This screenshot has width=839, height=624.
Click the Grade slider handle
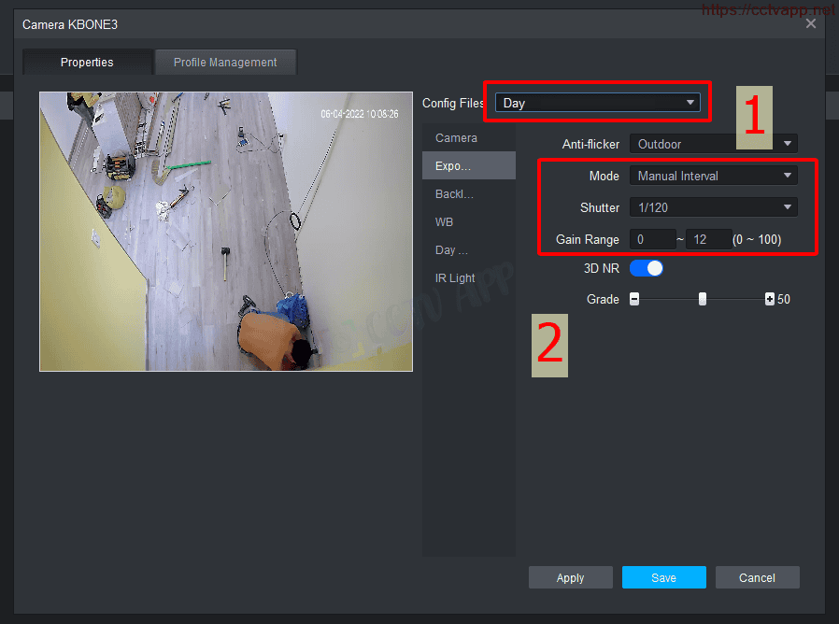coord(703,300)
